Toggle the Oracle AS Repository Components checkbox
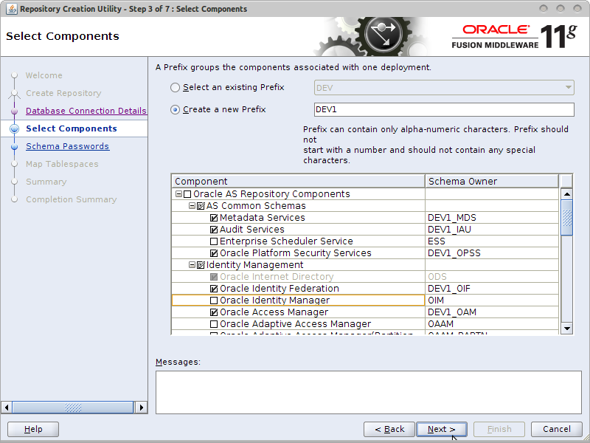The width and height of the screenshot is (590, 443). (187, 194)
